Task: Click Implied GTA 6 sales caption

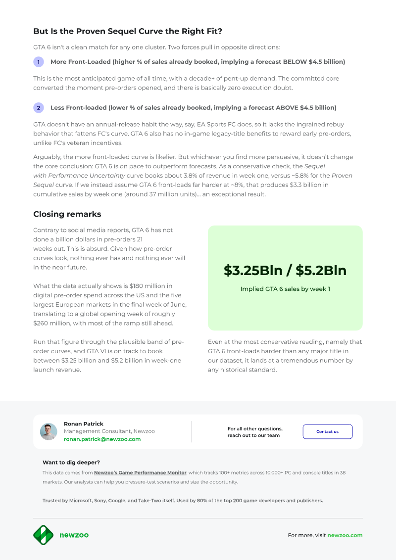Action: 285,289
